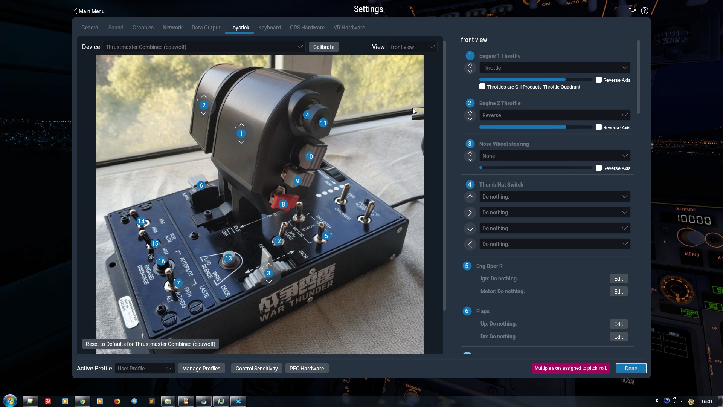The width and height of the screenshot is (723, 407).
Task: Click the Thumb Hat left arrow icon
Action: [470, 244]
